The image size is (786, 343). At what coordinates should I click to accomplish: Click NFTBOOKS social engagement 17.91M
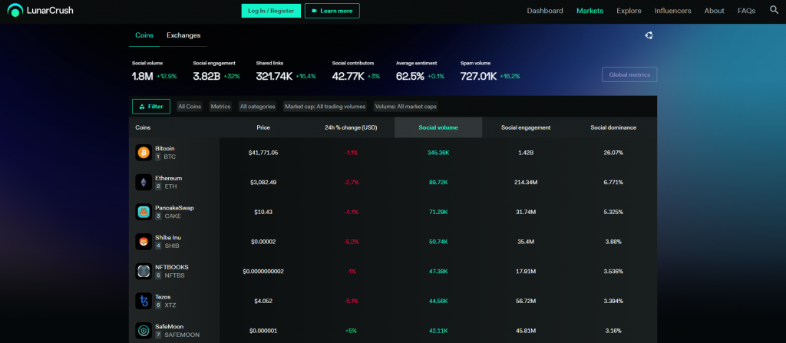(x=526, y=272)
